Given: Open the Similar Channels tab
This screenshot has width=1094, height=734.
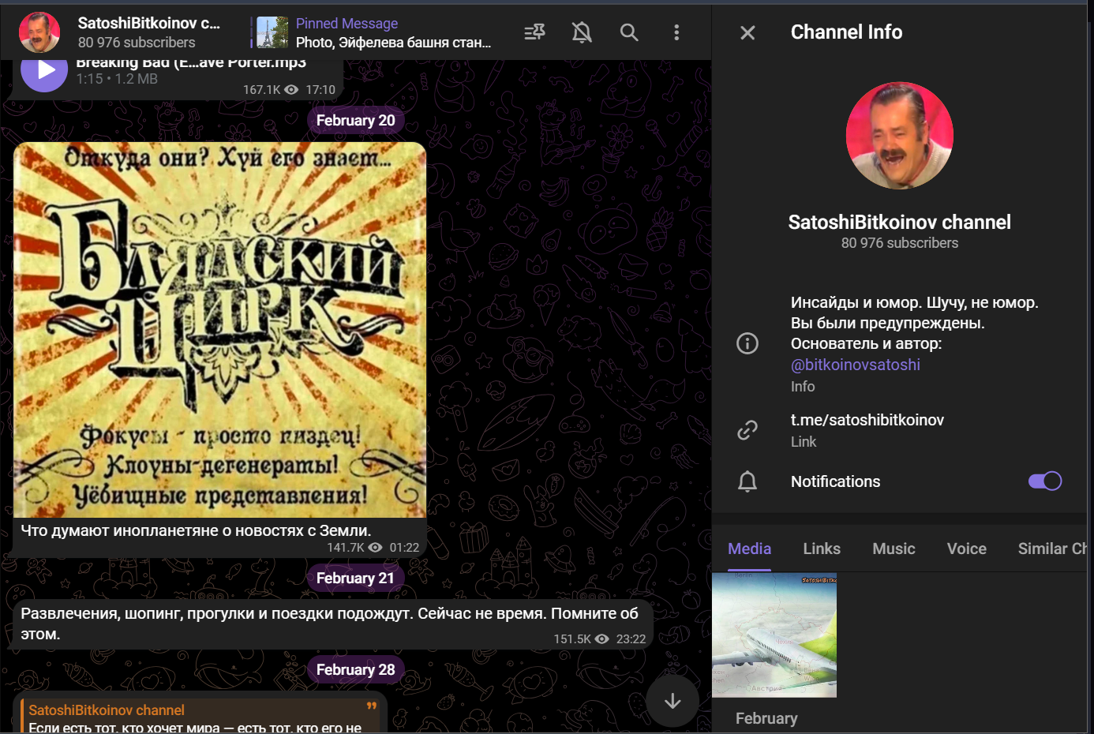Looking at the screenshot, I should click(1053, 549).
